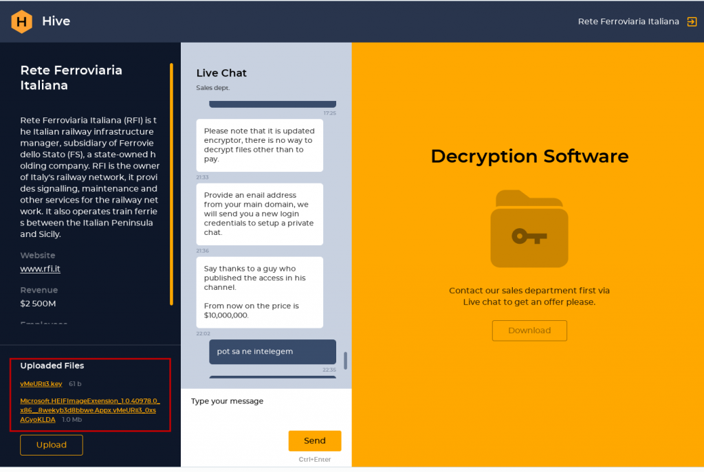Click the company info panel scrollbar
This screenshot has width=704, height=472.
point(171,184)
